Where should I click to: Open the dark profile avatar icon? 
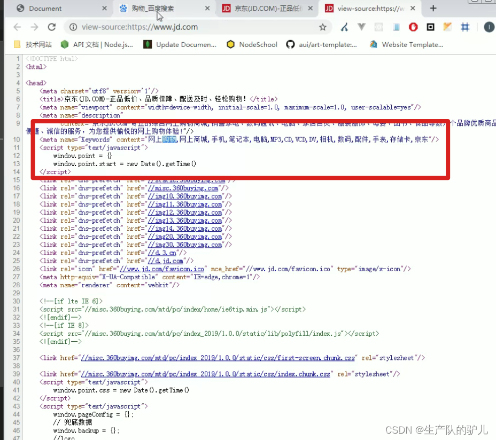pos(489,27)
